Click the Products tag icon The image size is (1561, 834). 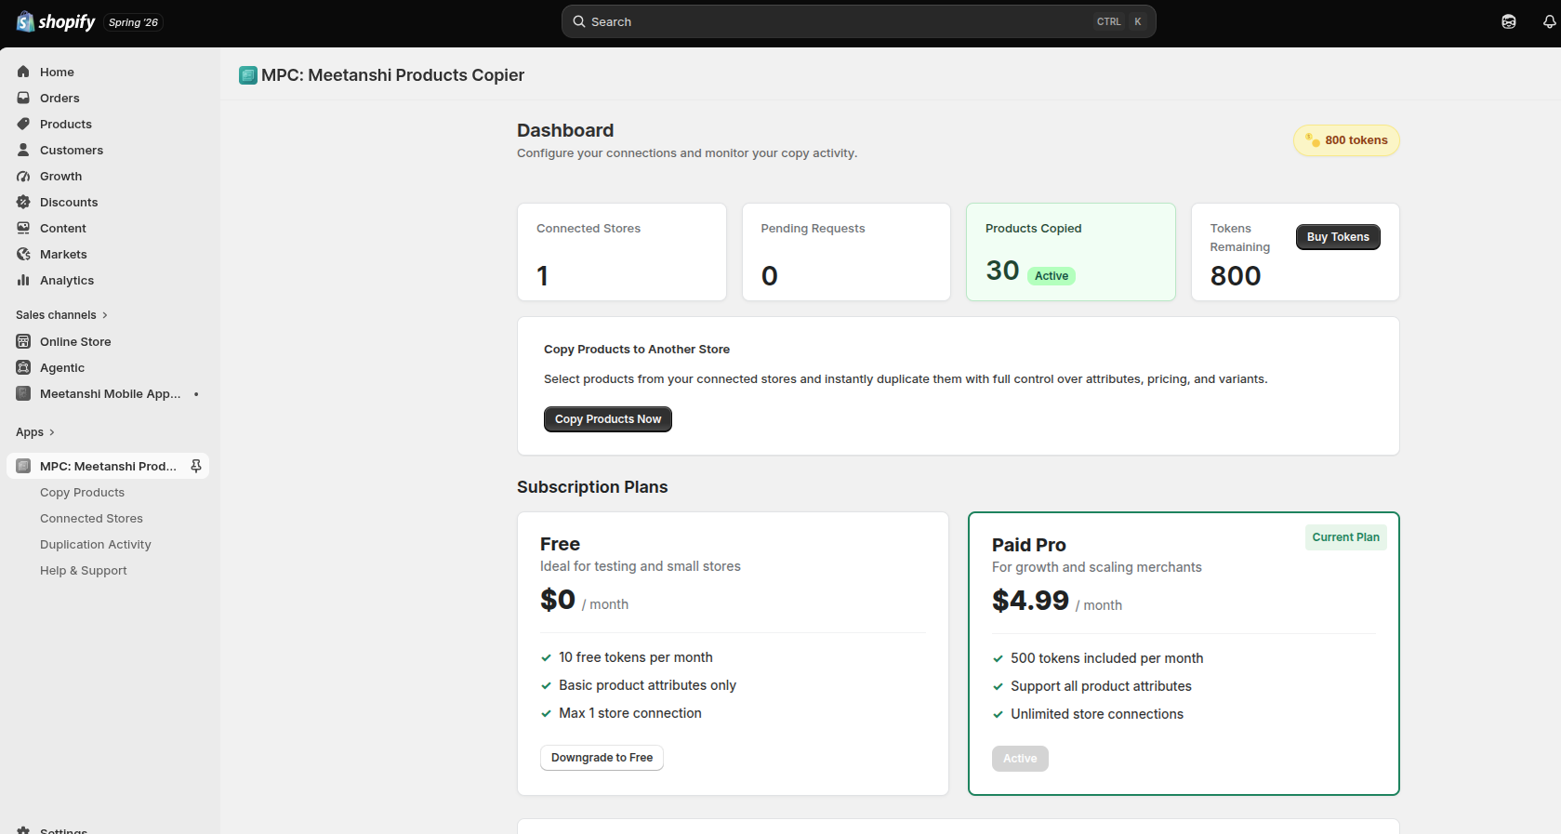tap(23, 124)
